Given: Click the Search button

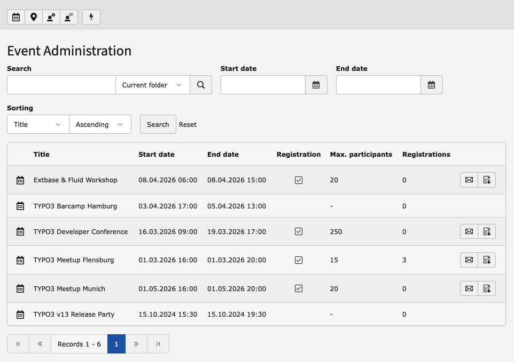Looking at the screenshot, I should point(158,124).
